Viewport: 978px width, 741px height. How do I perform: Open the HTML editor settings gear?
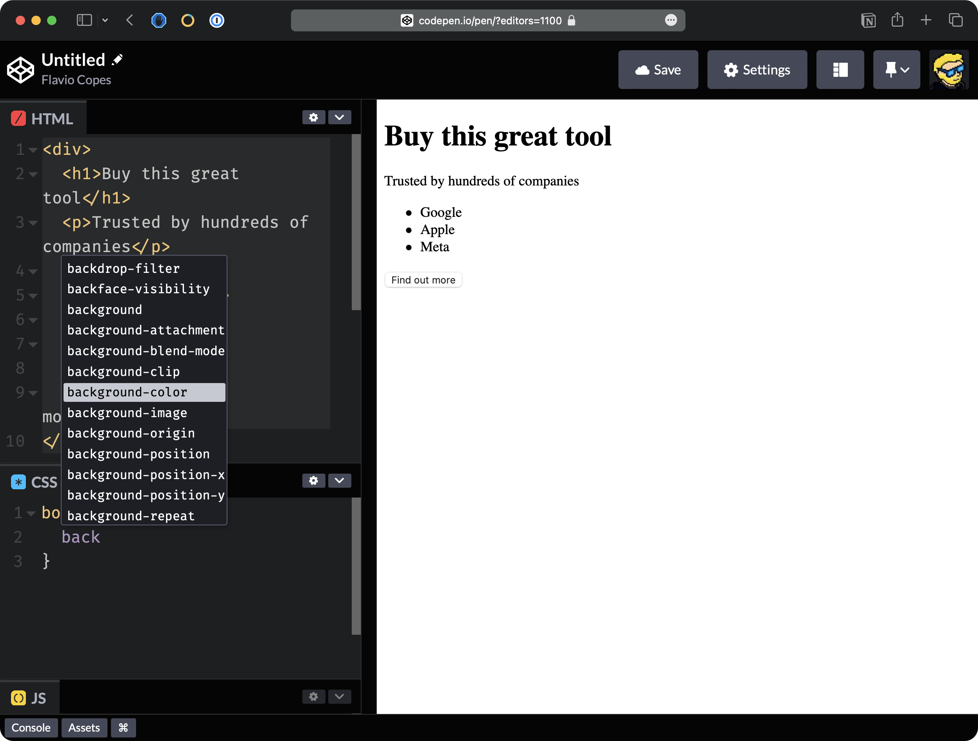coord(313,117)
